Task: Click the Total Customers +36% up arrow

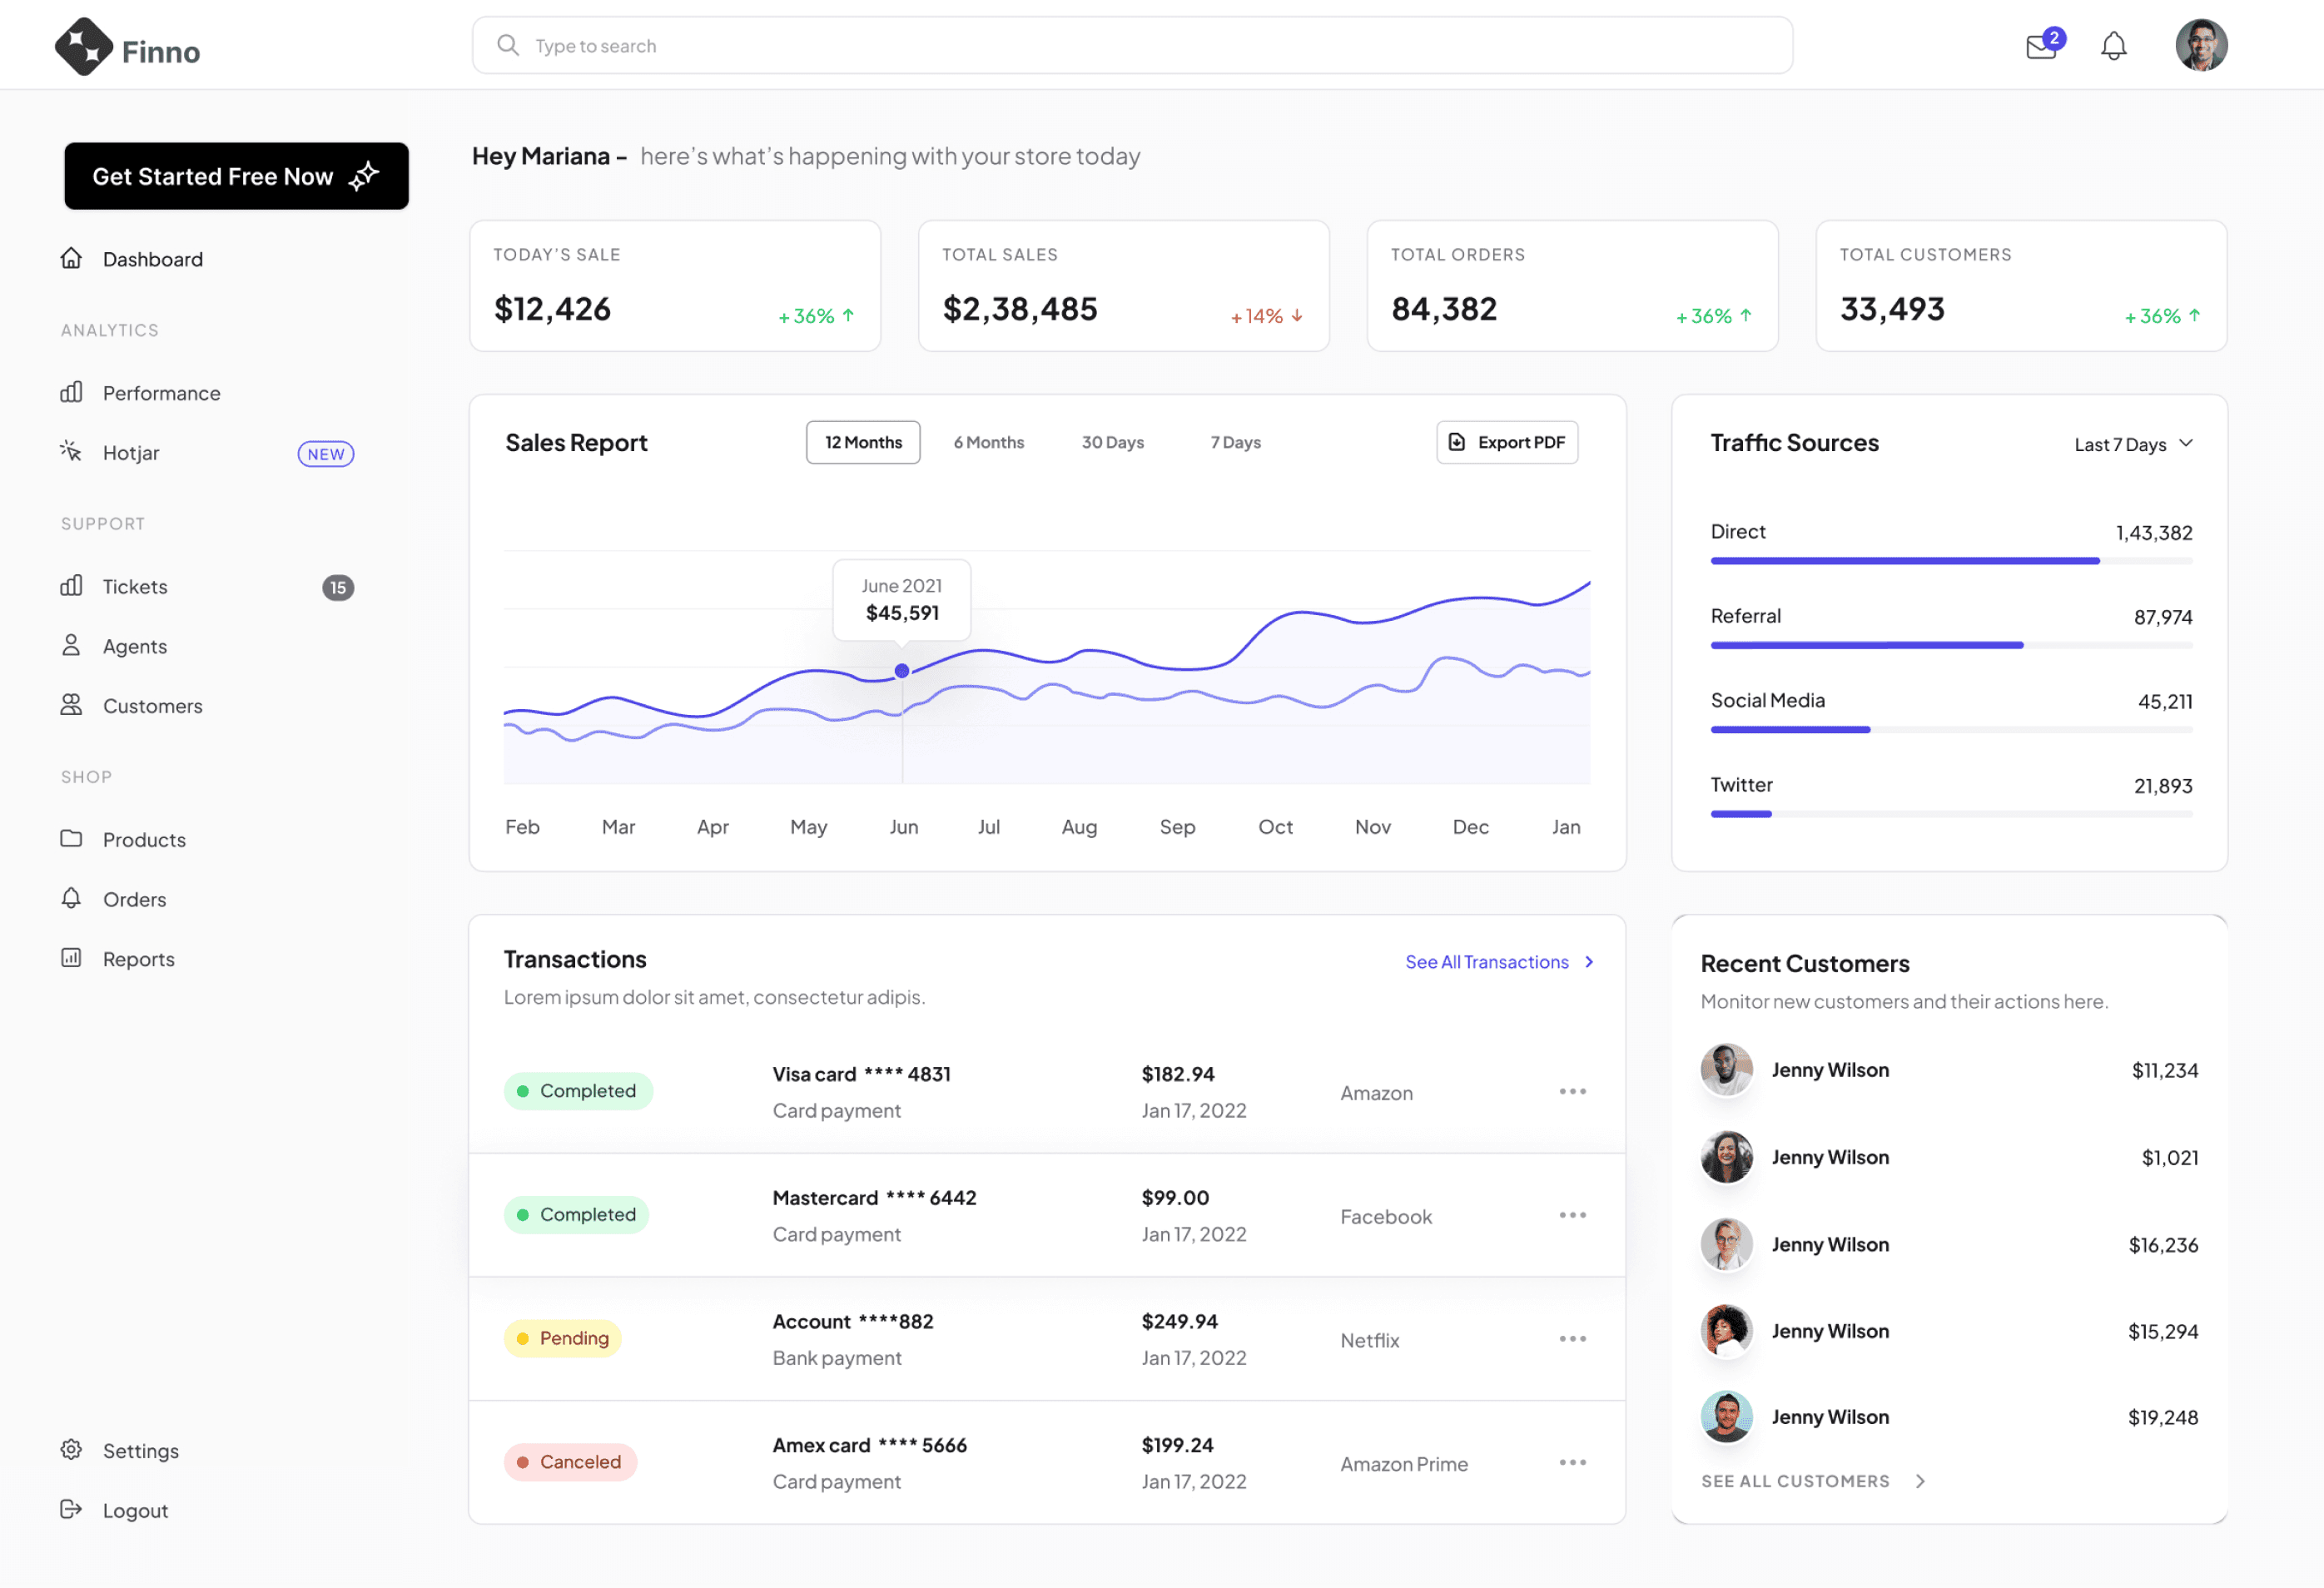Action: [x=2194, y=315]
